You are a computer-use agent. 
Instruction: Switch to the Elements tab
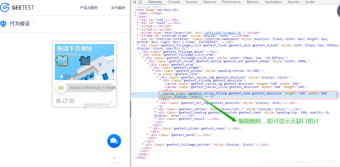[x=155, y=2]
